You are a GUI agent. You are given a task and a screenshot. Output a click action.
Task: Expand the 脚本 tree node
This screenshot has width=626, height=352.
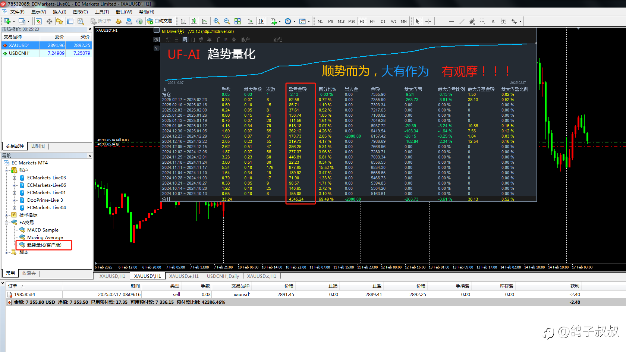(x=6, y=252)
